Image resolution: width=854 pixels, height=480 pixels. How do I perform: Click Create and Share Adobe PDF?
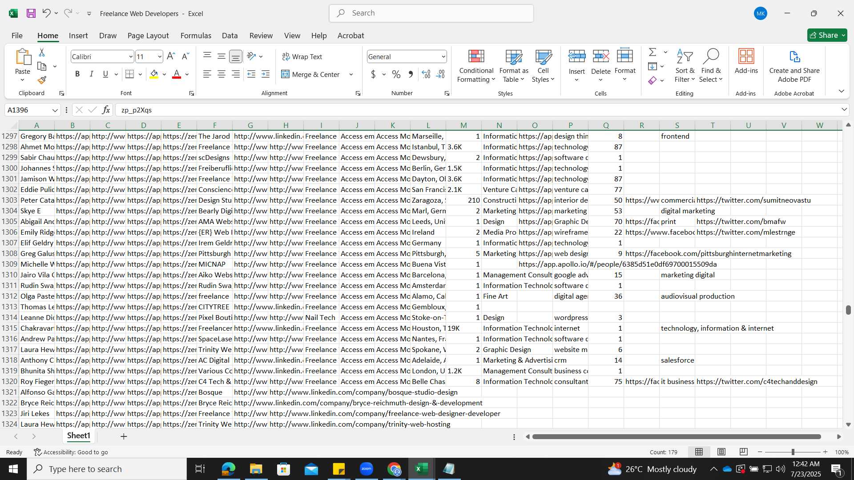[x=794, y=66]
